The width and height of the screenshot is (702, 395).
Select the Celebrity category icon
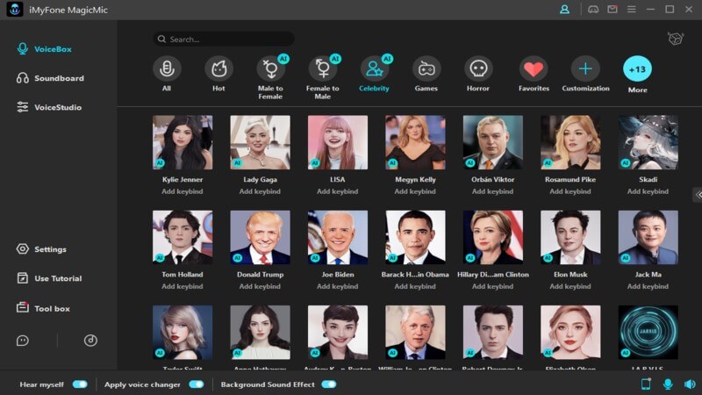(375, 68)
